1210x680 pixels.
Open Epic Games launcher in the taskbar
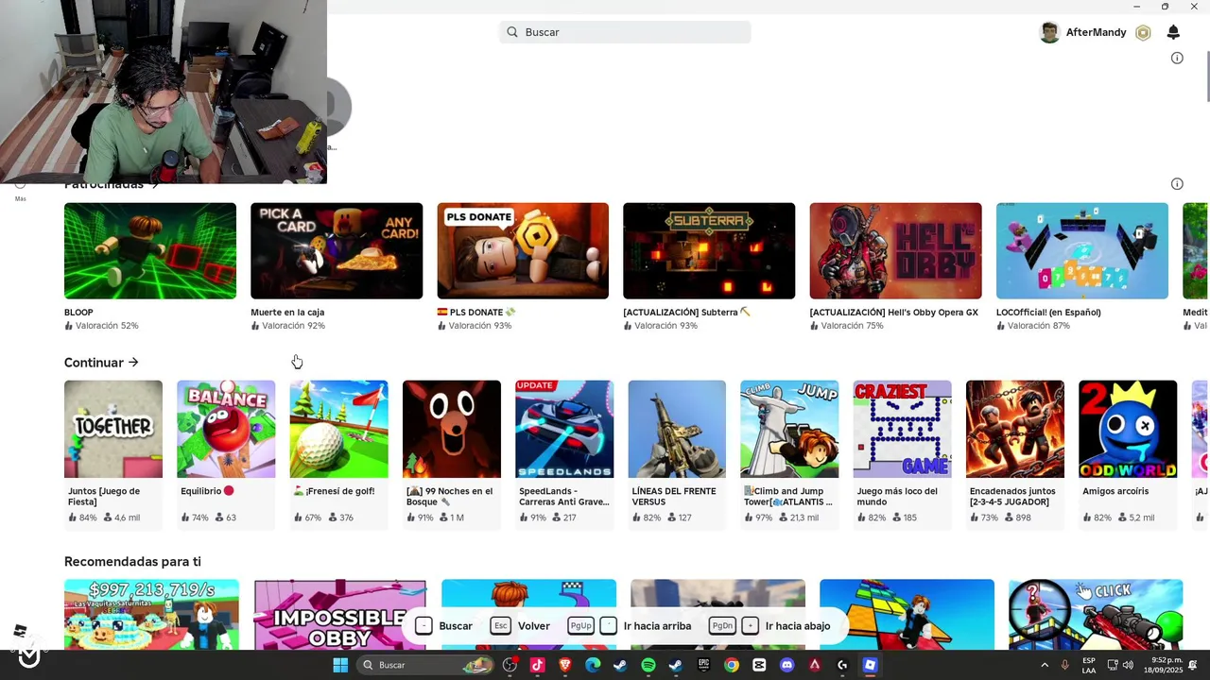click(x=703, y=665)
